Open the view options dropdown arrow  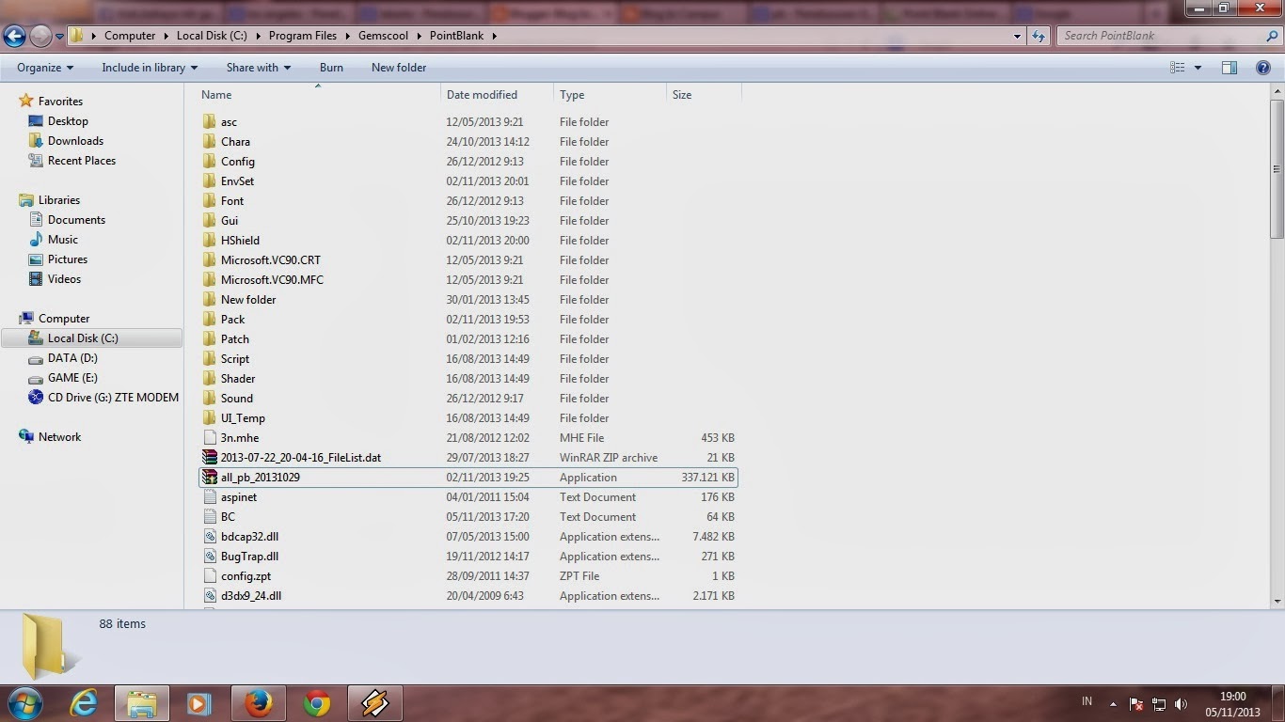[x=1198, y=68]
